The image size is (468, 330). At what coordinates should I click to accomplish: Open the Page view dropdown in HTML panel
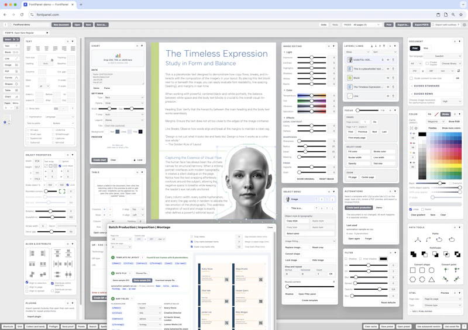[442, 299]
